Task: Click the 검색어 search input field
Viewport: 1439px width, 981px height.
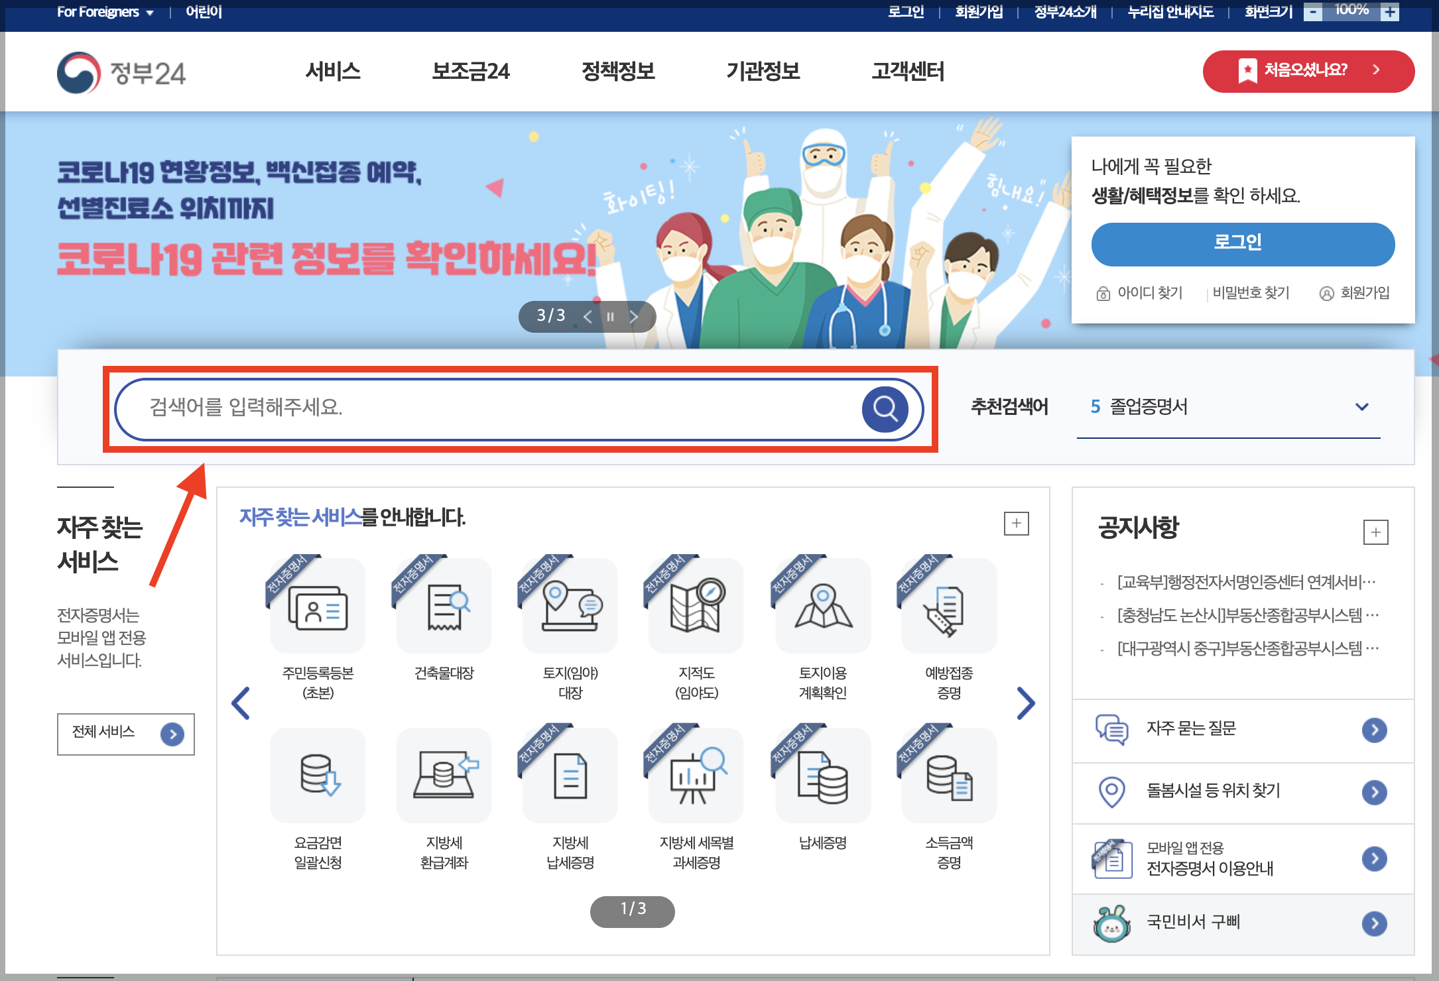Action: [484, 408]
